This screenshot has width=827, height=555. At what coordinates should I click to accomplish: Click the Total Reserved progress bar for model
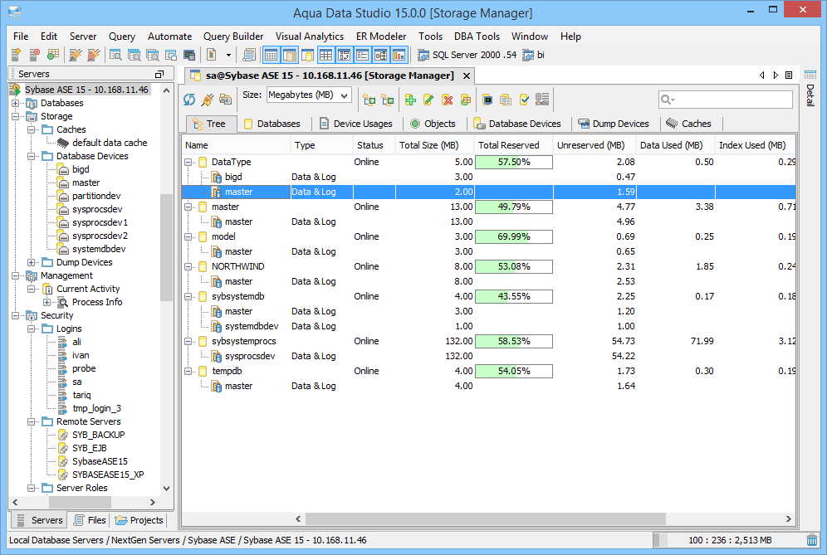(512, 236)
